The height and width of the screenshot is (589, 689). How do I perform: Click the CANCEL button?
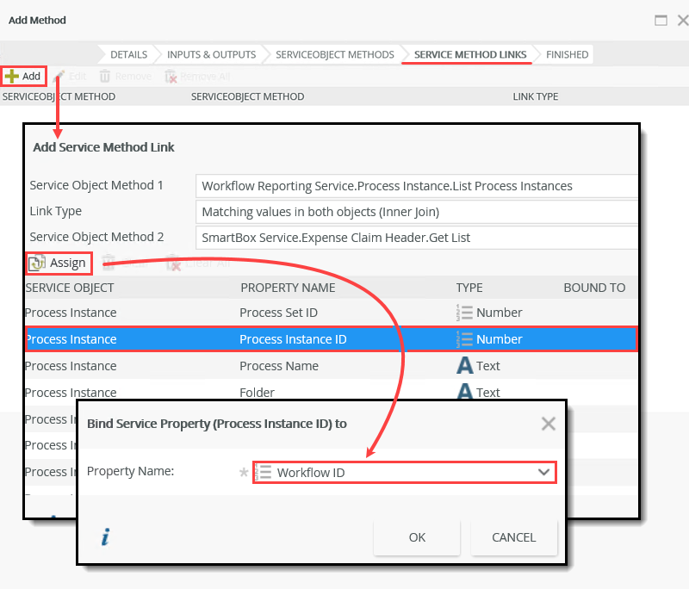[513, 536]
